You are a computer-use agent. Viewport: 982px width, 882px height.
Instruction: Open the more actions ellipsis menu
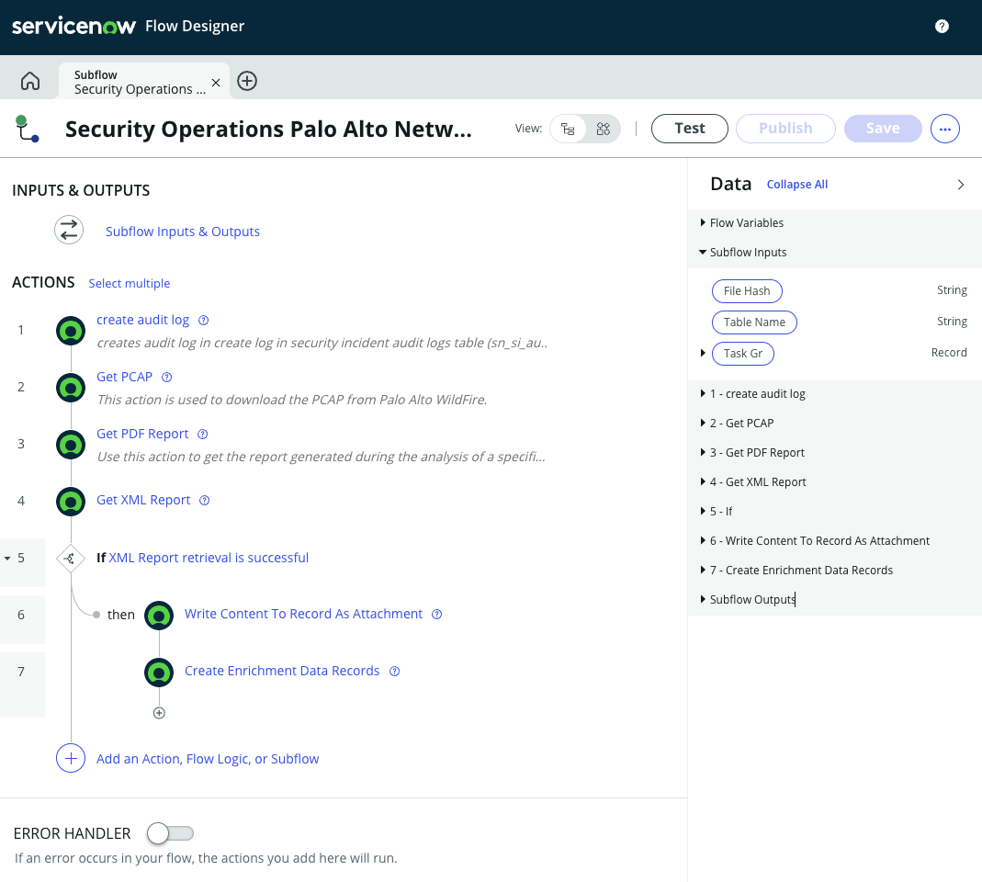(944, 129)
